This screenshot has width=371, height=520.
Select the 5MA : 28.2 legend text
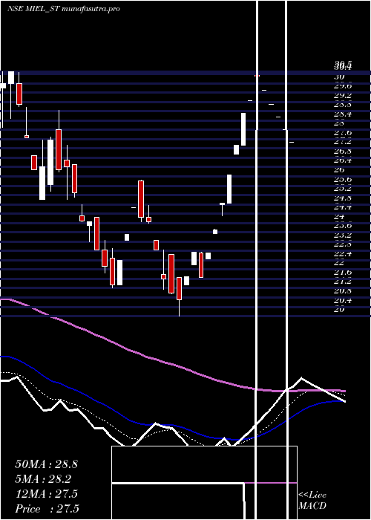(x=43, y=479)
